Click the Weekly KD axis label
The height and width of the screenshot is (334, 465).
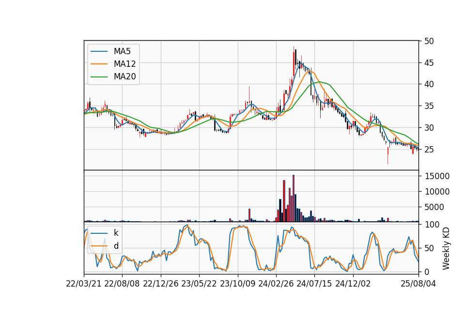tap(446, 248)
